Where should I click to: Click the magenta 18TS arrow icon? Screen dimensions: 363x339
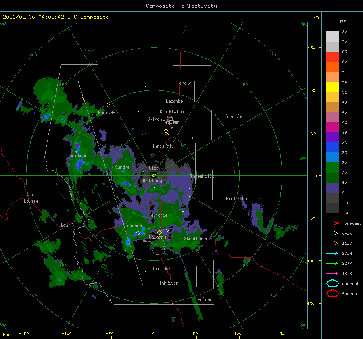[332, 274]
